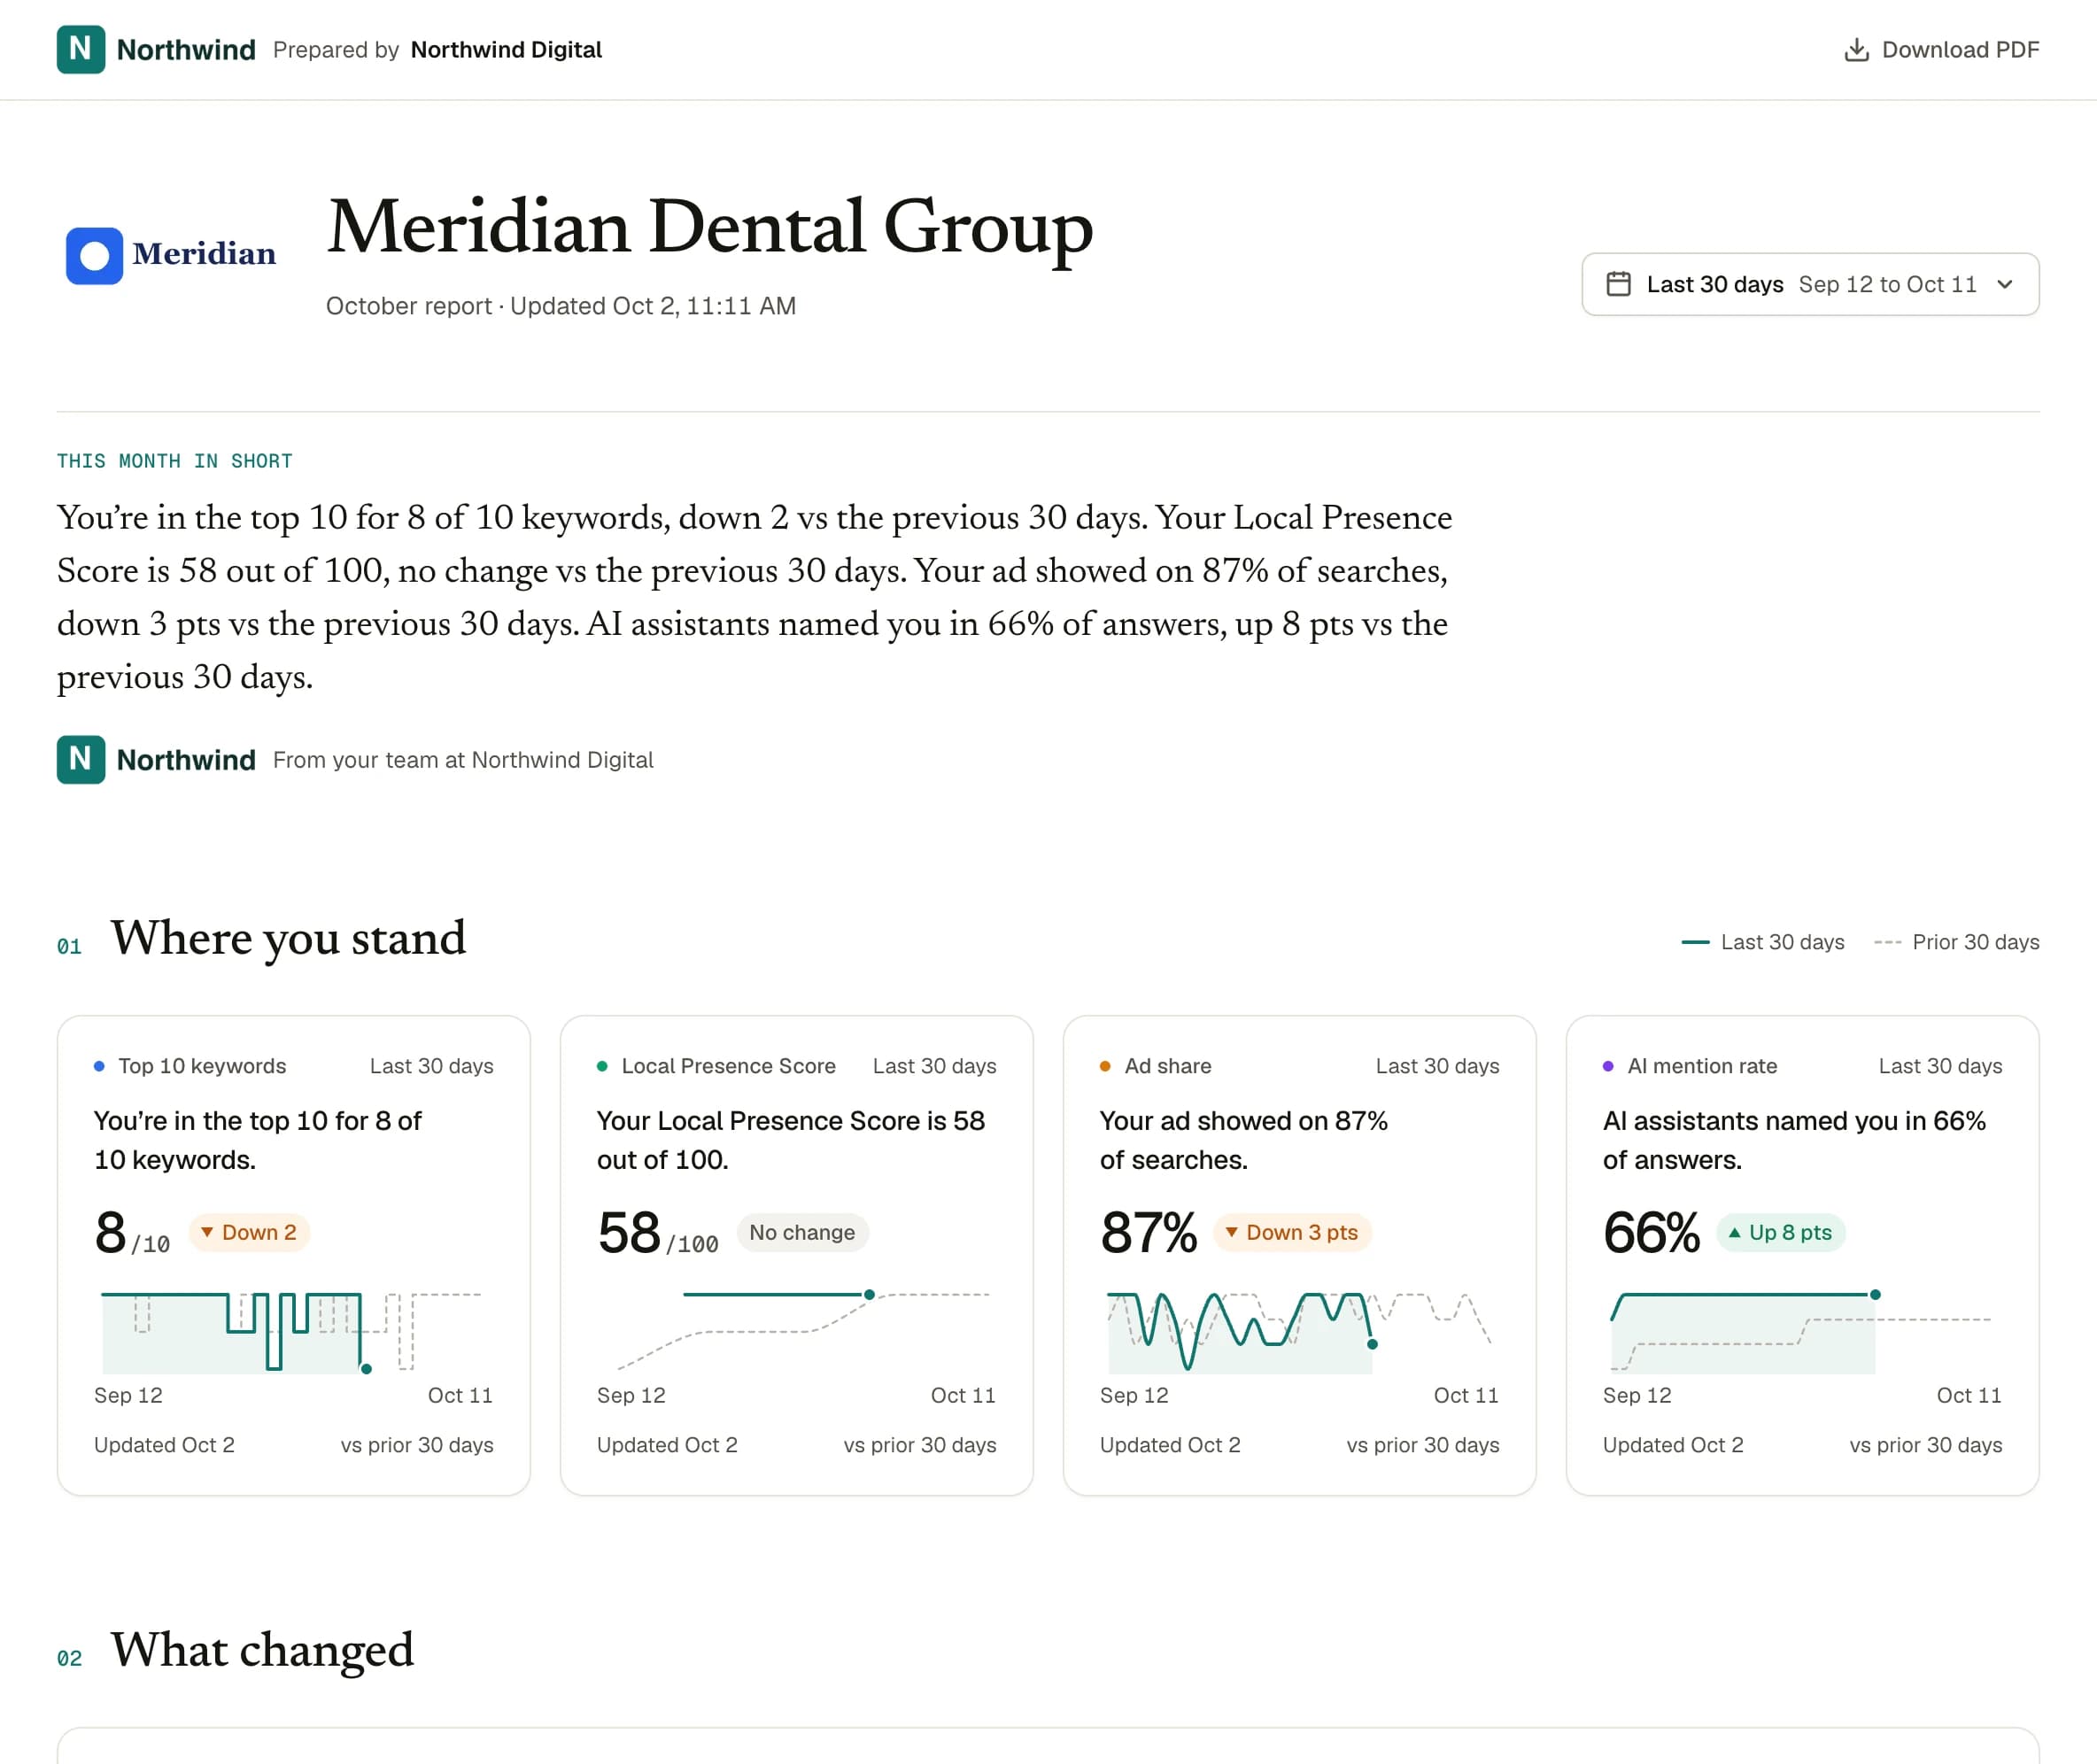
Task: Click the end-point dot on the AI mention chart
Action: [1875, 1294]
